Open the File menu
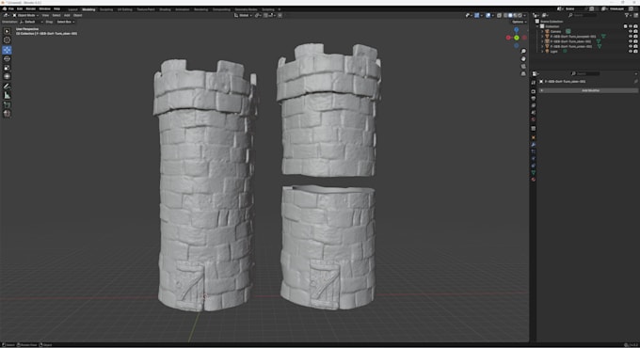This screenshot has height=348, width=640. coord(11,9)
